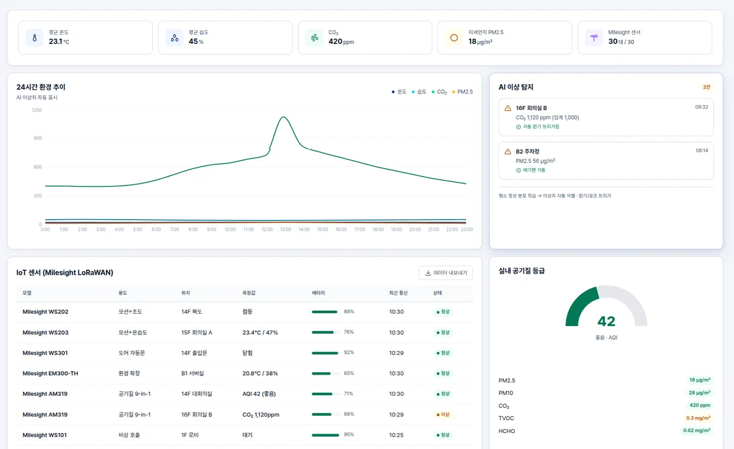This screenshot has width=734, height=449.
Task: Click the CO₂ 1,120ppm reading in the sensor table
Action: [x=260, y=415]
